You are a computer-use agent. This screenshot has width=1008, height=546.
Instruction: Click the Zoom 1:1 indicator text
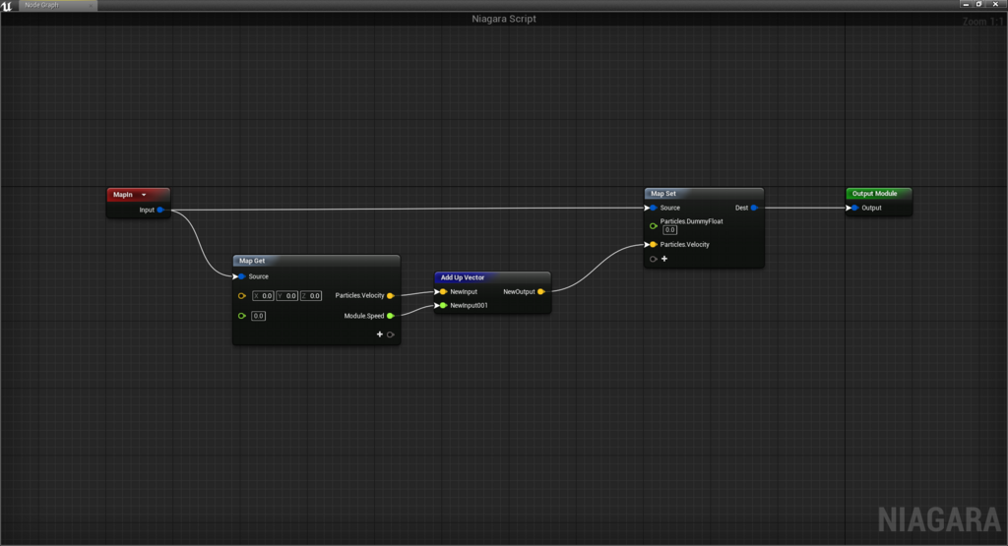point(983,22)
